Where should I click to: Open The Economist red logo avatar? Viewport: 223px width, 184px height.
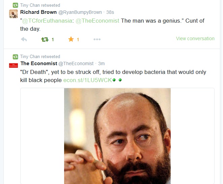click(x=13, y=65)
